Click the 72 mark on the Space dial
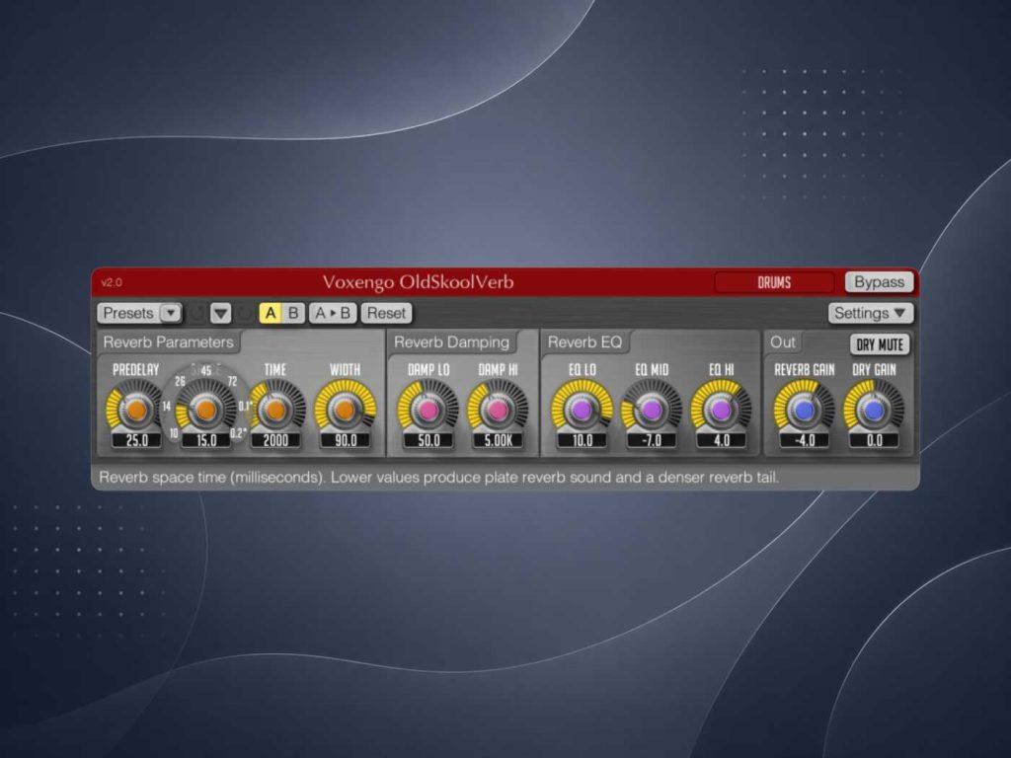The height and width of the screenshot is (758, 1011). click(x=232, y=382)
